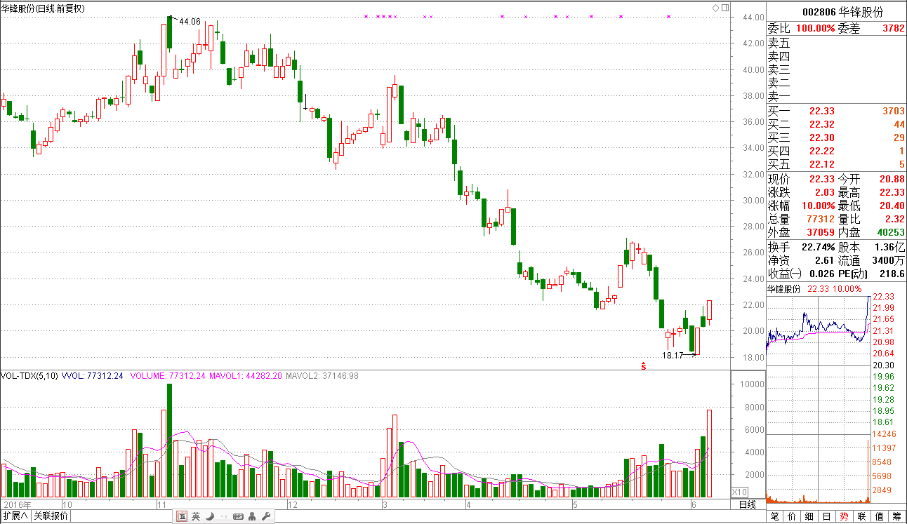The height and width of the screenshot is (524, 907).
Task: Select the 买一 bid row at 22.33
Action: tap(836, 111)
